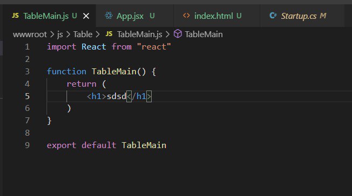The image size is (352, 196).
Task: Click the JS icon in the breadcrumb
Action: (x=109, y=34)
